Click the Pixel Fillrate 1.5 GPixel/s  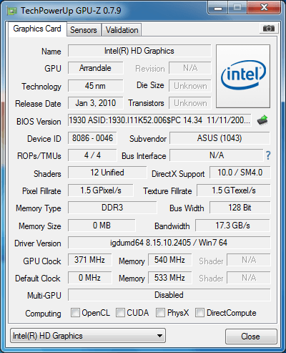tap(101, 190)
